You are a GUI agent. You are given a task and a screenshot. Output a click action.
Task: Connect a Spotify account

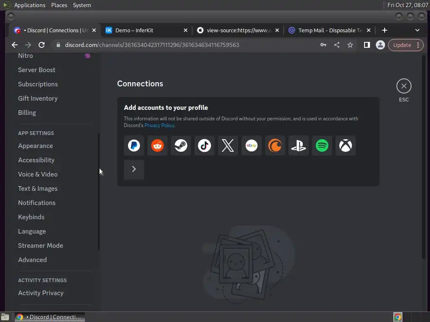322,145
